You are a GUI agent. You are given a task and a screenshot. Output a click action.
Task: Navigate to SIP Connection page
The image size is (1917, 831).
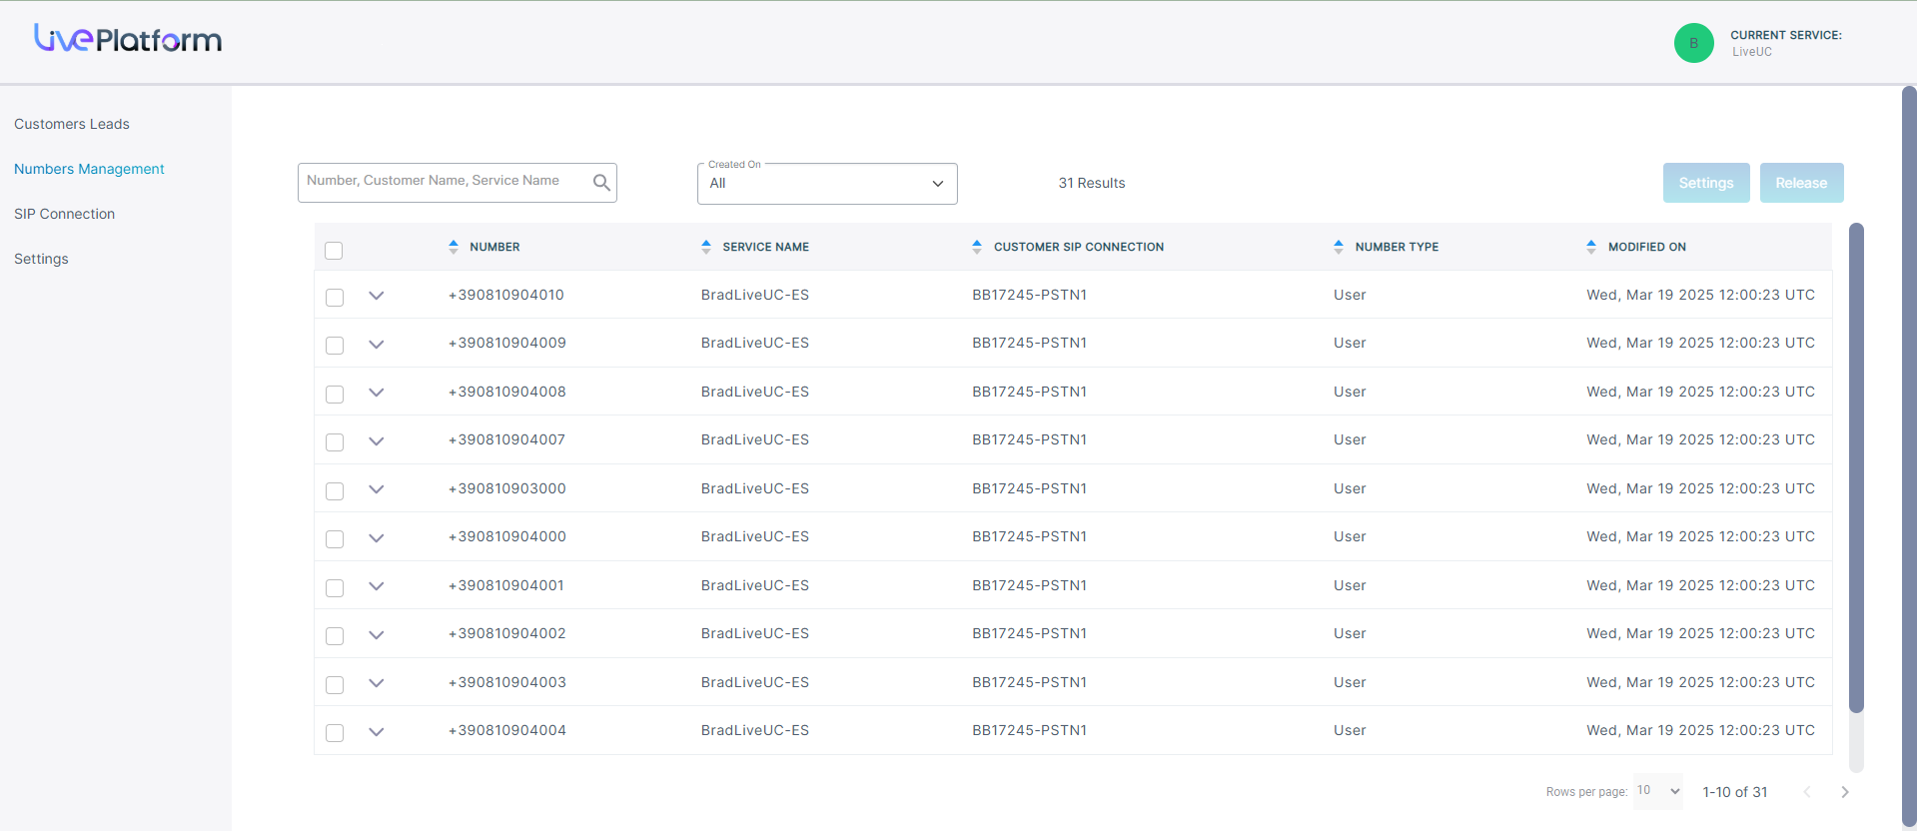tap(65, 214)
